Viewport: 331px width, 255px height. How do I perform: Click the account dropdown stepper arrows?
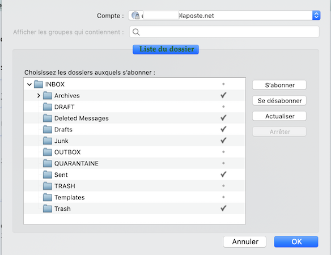click(316, 16)
